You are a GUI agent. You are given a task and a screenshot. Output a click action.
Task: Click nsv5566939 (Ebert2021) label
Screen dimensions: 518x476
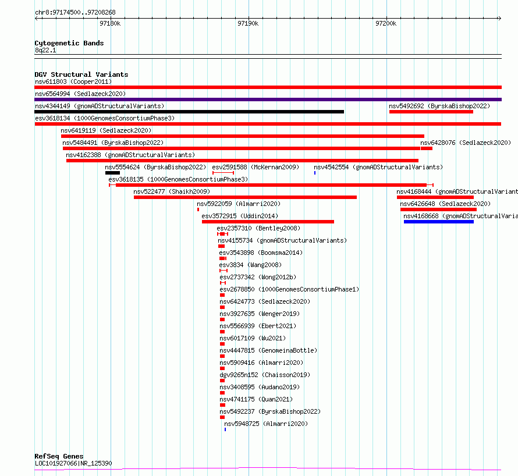(x=258, y=326)
